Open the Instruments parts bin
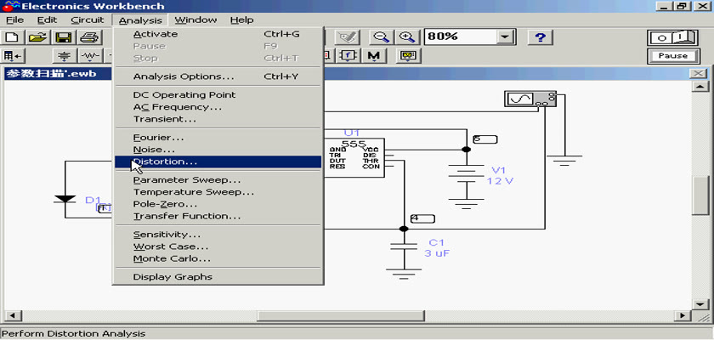This screenshot has width=714, height=340. (407, 56)
